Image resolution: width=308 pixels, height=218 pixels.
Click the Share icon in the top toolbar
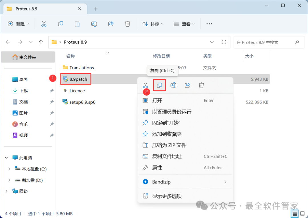pyautogui.click(x=111, y=24)
